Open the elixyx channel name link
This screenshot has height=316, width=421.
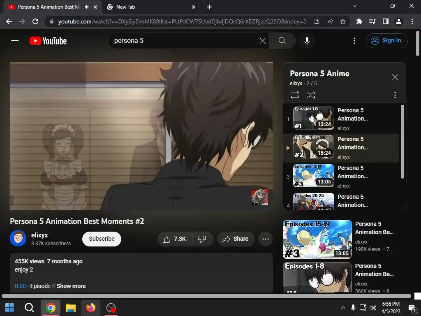[x=39, y=235]
